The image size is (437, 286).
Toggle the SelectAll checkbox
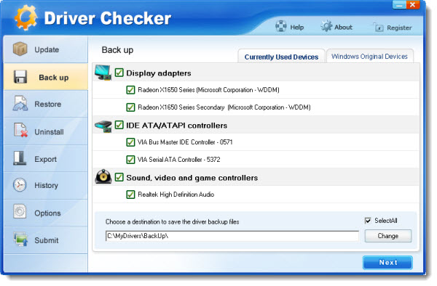point(368,221)
